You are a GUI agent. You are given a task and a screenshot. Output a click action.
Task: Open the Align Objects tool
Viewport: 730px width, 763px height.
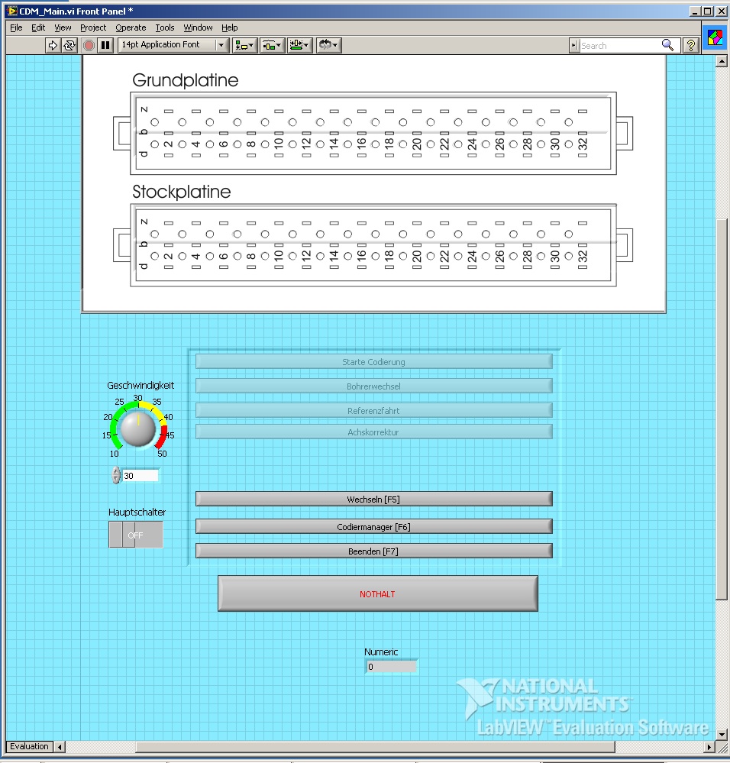pyautogui.click(x=244, y=45)
